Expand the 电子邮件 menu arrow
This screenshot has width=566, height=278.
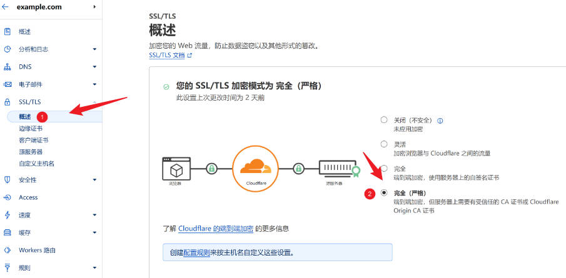coord(94,84)
